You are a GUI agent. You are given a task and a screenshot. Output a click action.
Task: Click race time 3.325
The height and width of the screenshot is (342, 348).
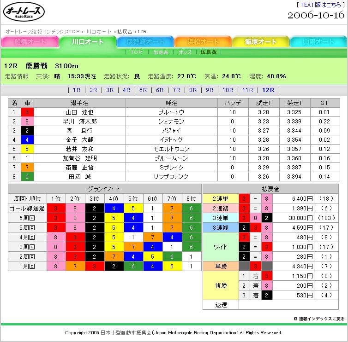pyautogui.click(x=294, y=112)
